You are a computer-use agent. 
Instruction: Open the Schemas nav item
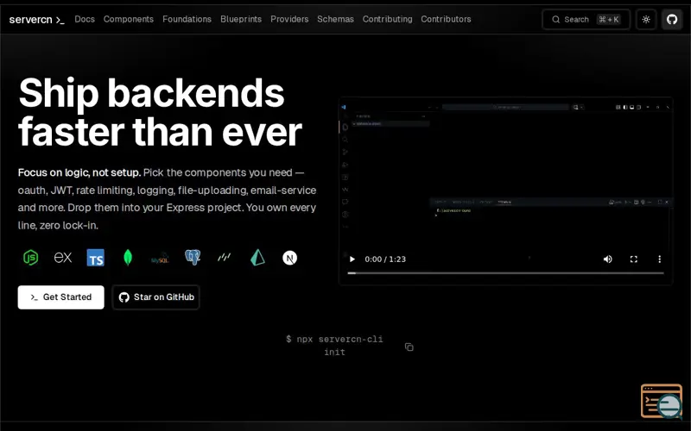335,19
